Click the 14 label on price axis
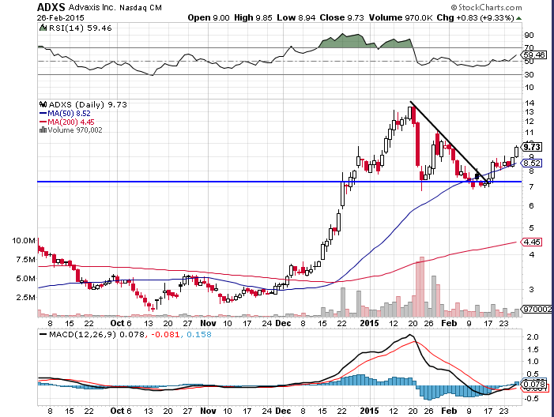 529,103
